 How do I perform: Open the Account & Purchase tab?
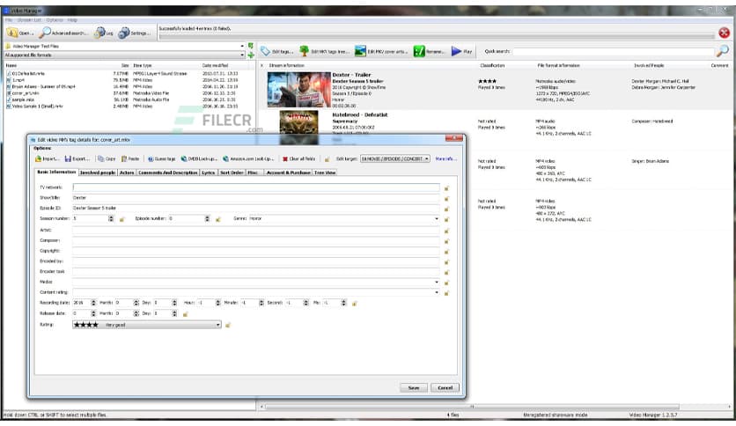click(288, 173)
